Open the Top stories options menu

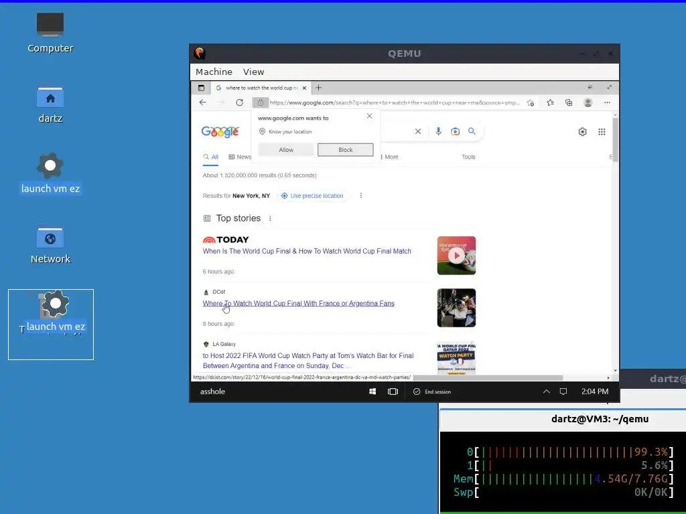pyautogui.click(x=270, y=218)
